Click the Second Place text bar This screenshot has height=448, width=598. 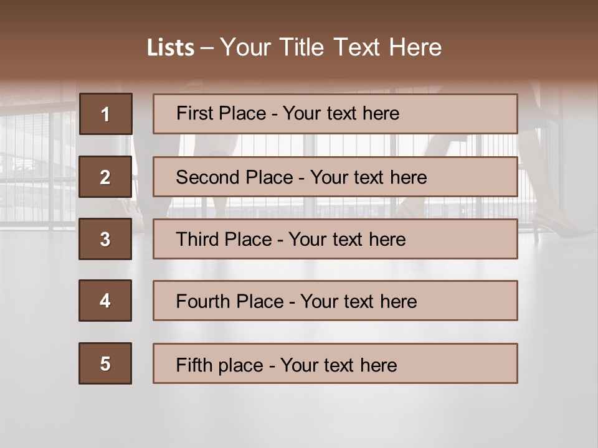coord(335,177)
